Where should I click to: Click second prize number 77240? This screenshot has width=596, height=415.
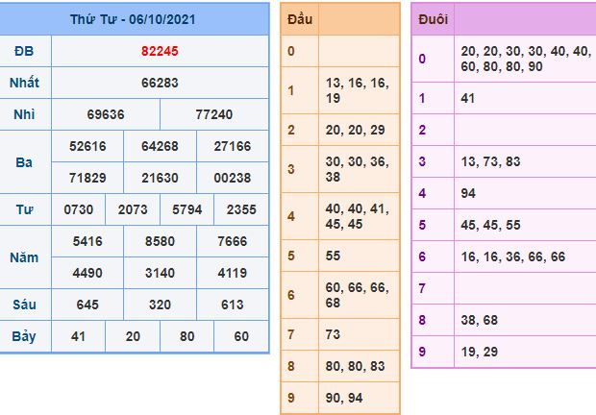213,113
